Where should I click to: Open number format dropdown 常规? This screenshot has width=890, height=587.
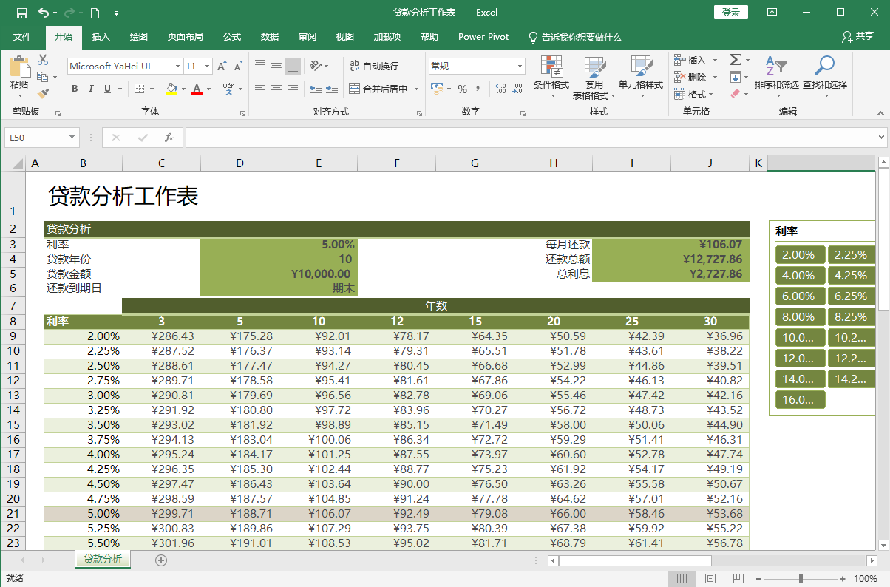click(520, 66)
